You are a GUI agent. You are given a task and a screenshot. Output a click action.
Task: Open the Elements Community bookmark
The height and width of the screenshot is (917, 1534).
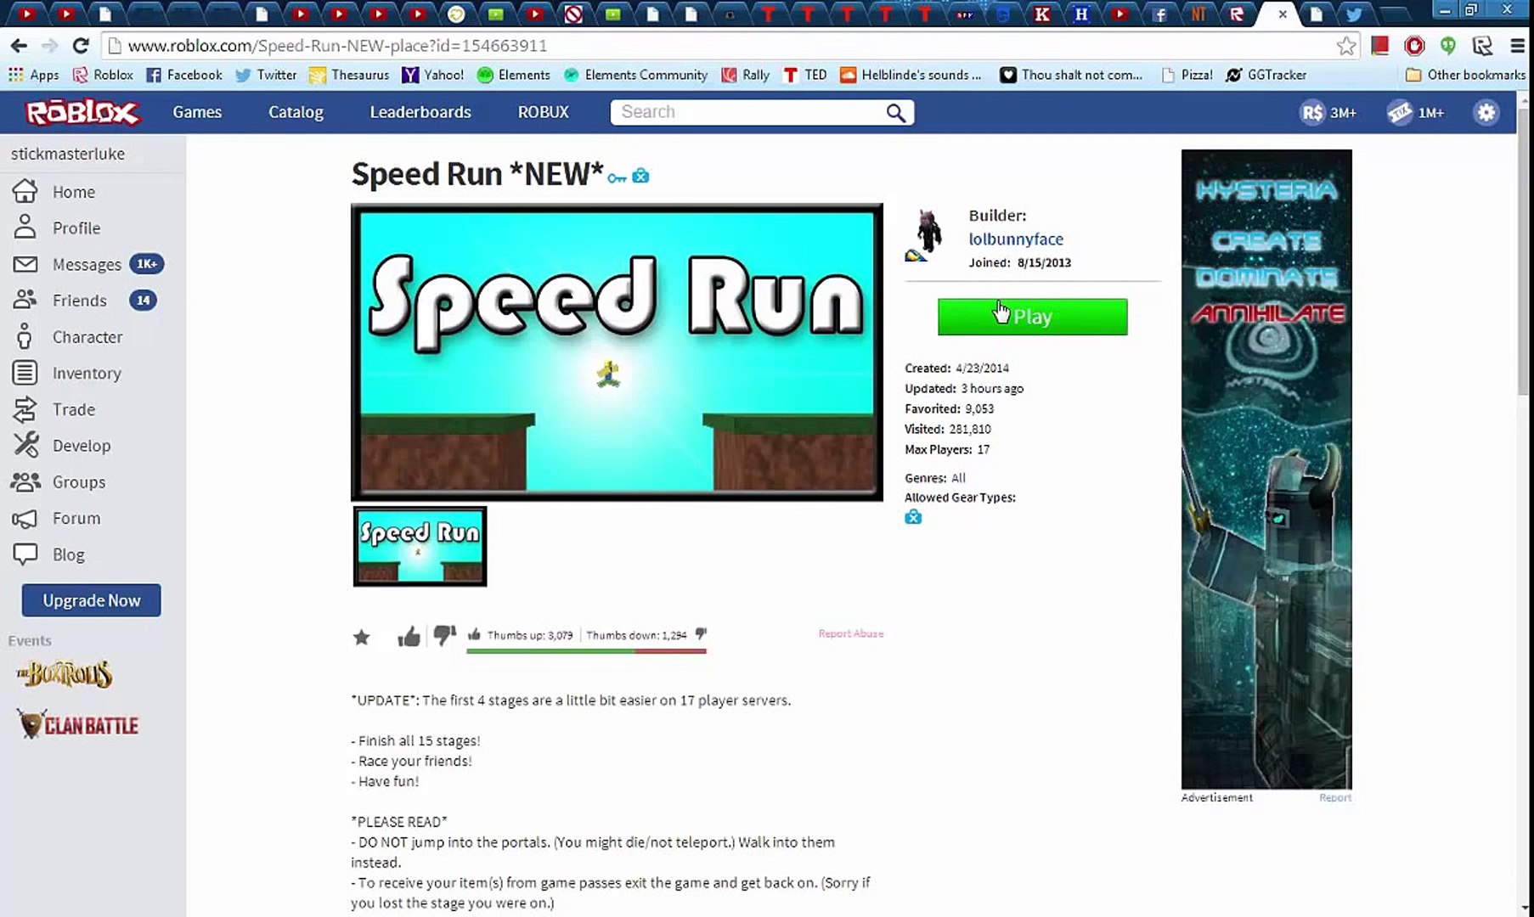tap(635, 75)
